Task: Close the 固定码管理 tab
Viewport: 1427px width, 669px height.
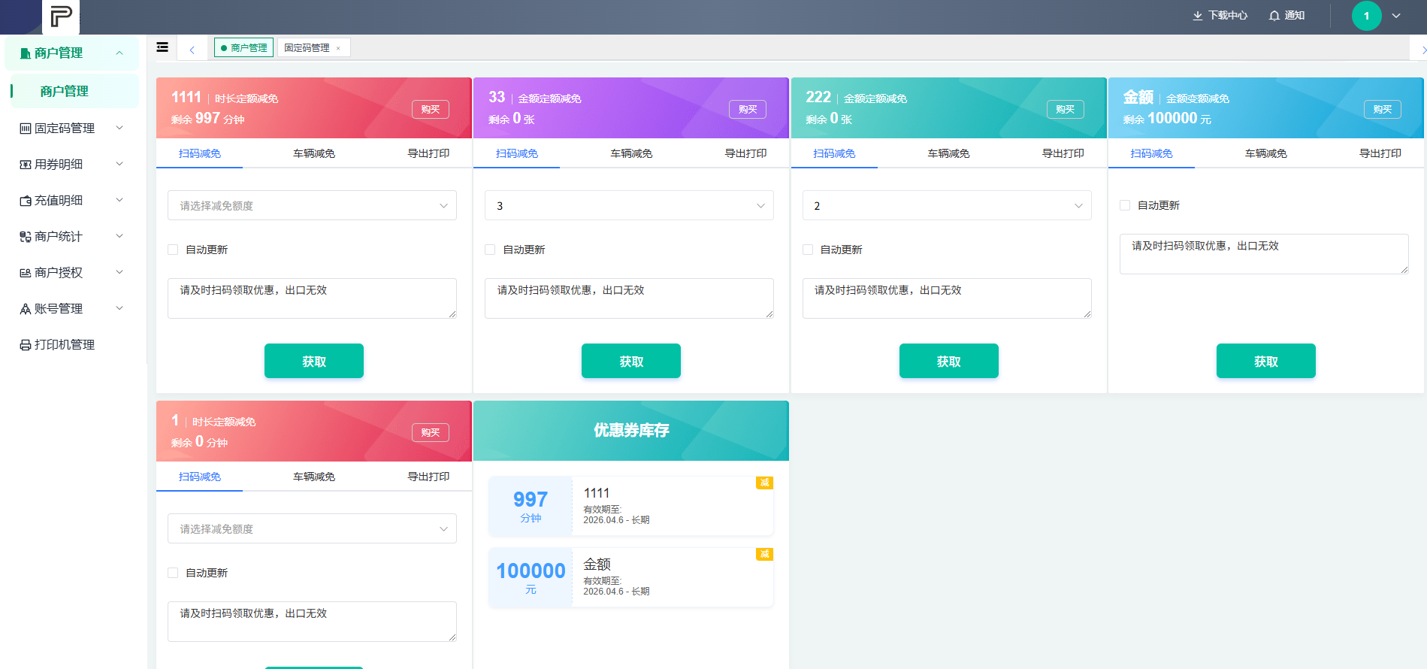Action: (x=338, y=48)
